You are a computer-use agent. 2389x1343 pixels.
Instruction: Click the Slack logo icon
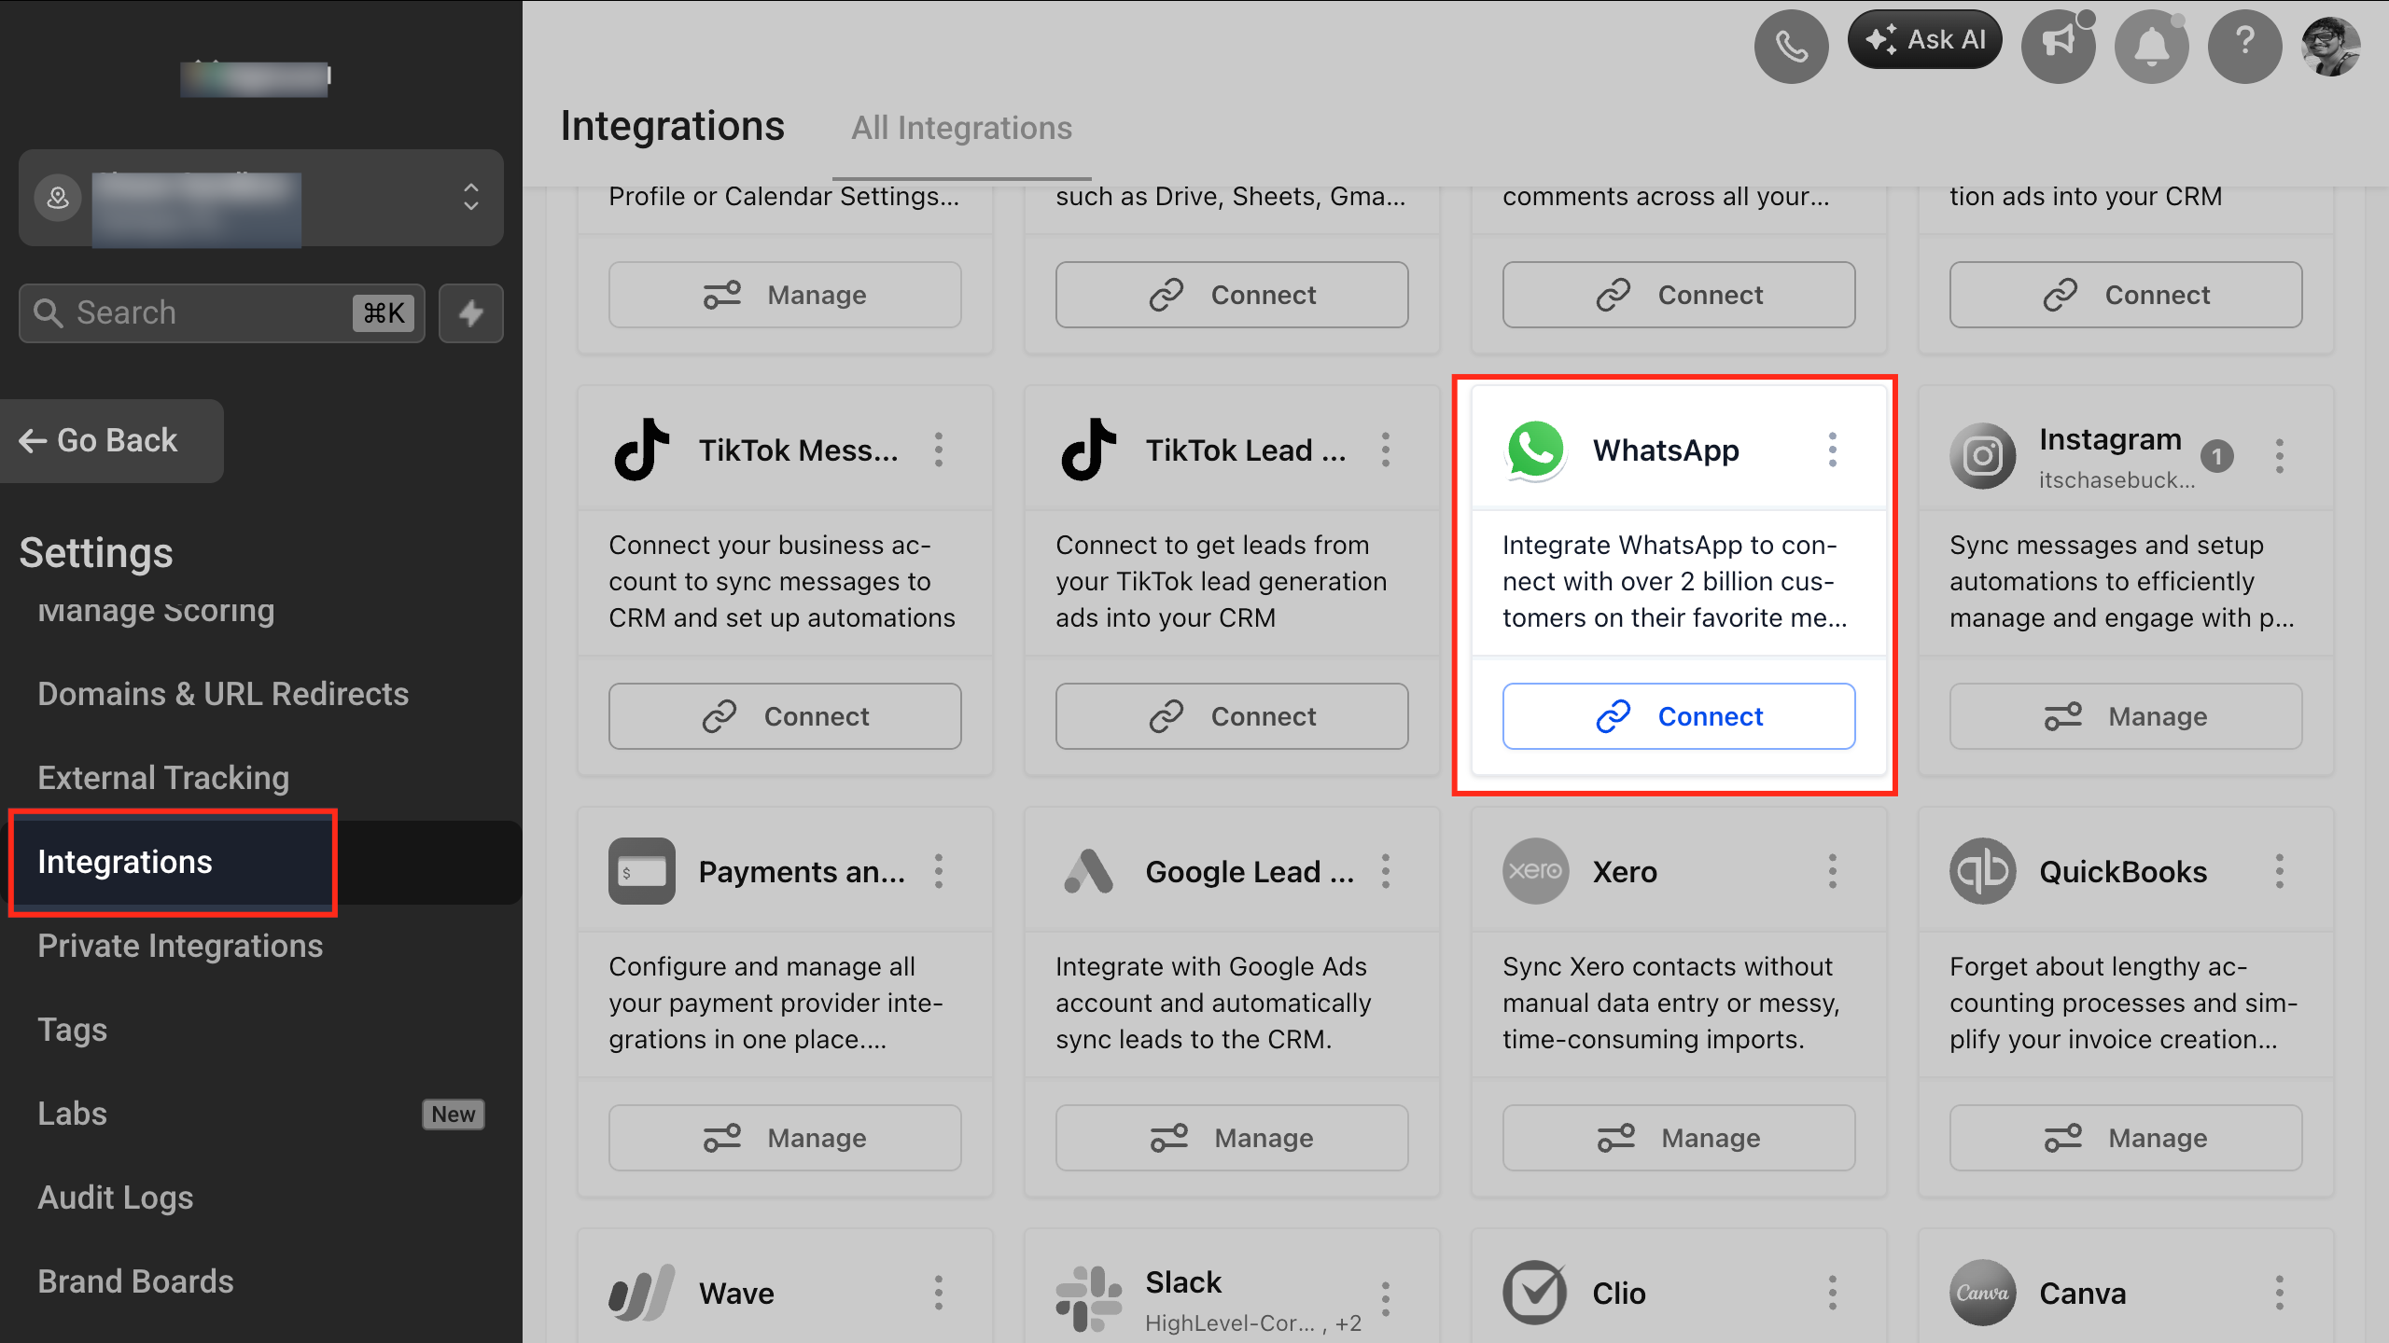click(1089, 1298)
